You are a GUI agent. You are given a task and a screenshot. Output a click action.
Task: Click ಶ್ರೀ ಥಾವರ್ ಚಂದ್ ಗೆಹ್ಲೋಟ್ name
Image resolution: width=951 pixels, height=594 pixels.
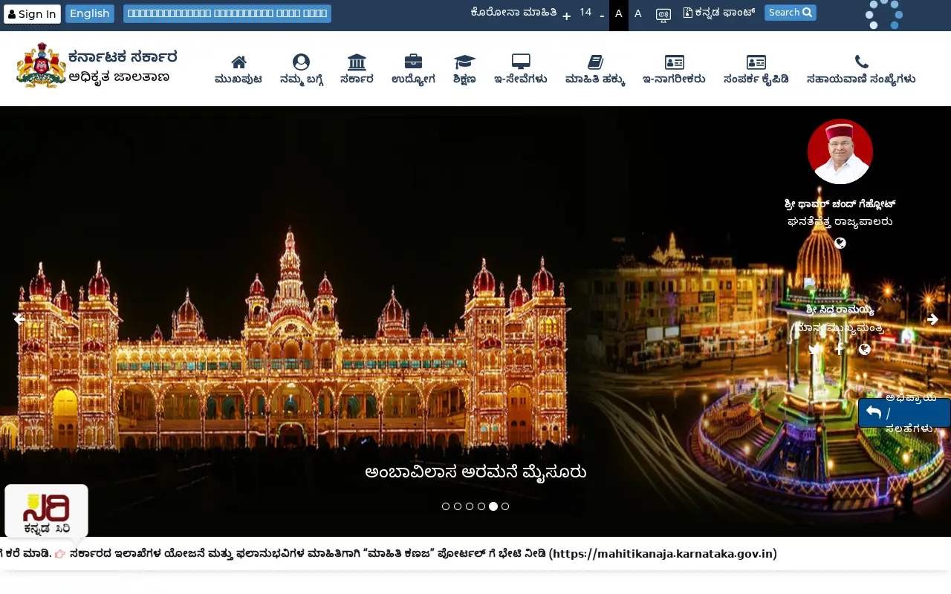840,203
